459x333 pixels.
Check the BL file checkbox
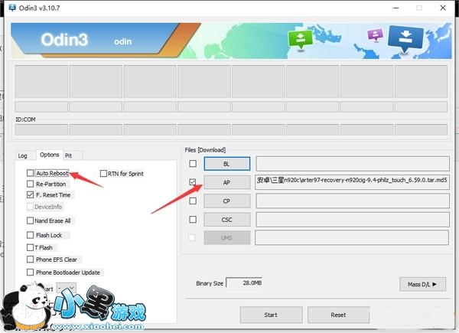tap(193, 163)
